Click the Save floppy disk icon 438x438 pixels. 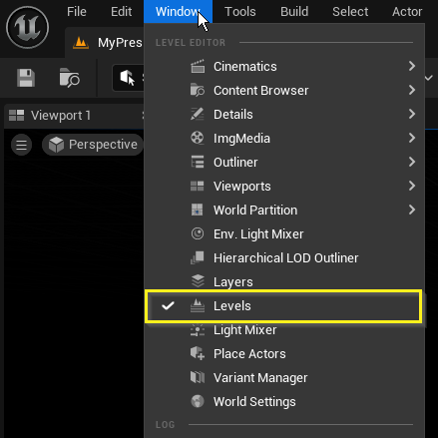click(26, 78)
